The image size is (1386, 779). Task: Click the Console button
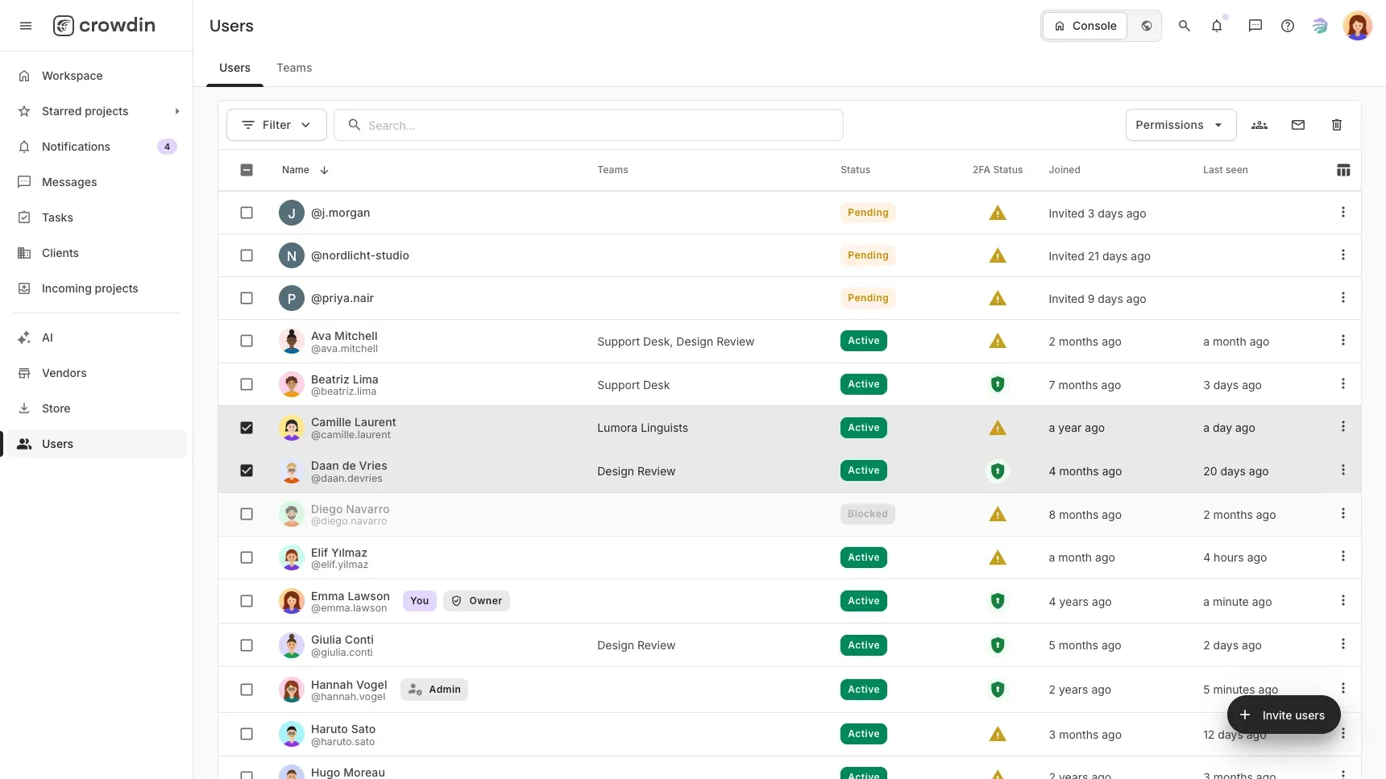tap(1085, 26)
